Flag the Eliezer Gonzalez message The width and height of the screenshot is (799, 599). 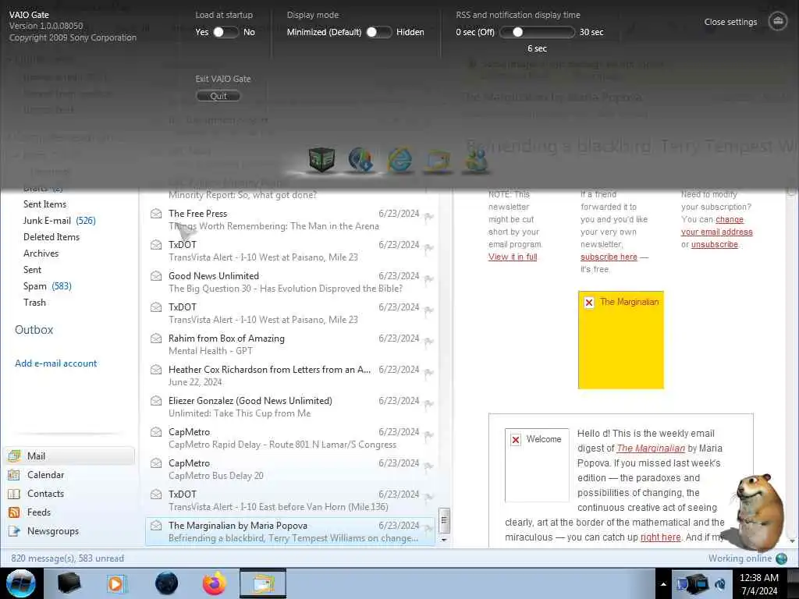tap(429, 404)
